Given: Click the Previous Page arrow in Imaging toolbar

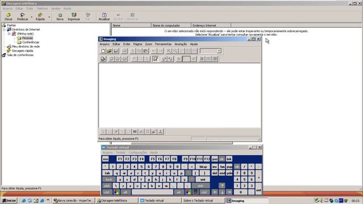Looking at the screenshot, I should [x=179, y=59].
